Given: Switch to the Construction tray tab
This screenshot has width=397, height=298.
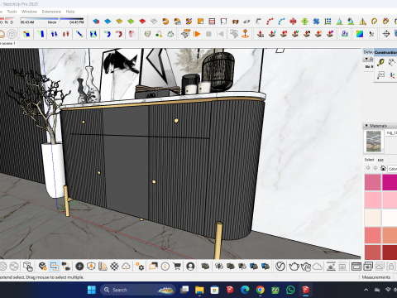Looking at the screenshot, I should pos(385,52).
